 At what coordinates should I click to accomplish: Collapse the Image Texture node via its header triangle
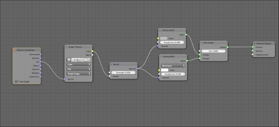coord(67,47)
